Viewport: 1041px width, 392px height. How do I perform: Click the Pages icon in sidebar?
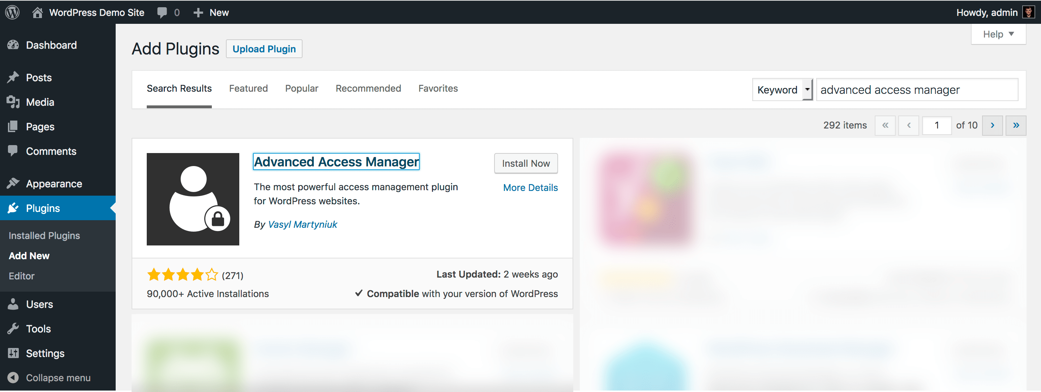tap(13, 126)
